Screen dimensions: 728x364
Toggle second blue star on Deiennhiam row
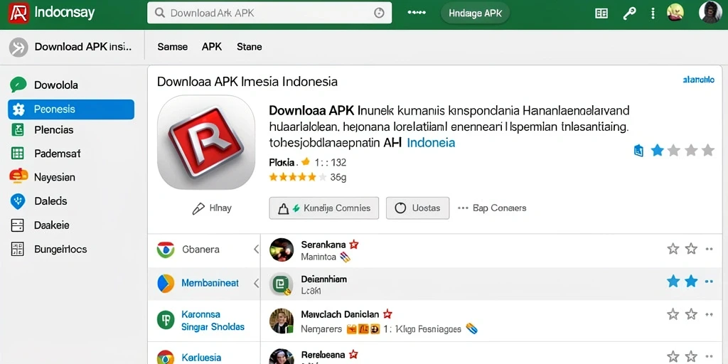[x=691, y=281]
